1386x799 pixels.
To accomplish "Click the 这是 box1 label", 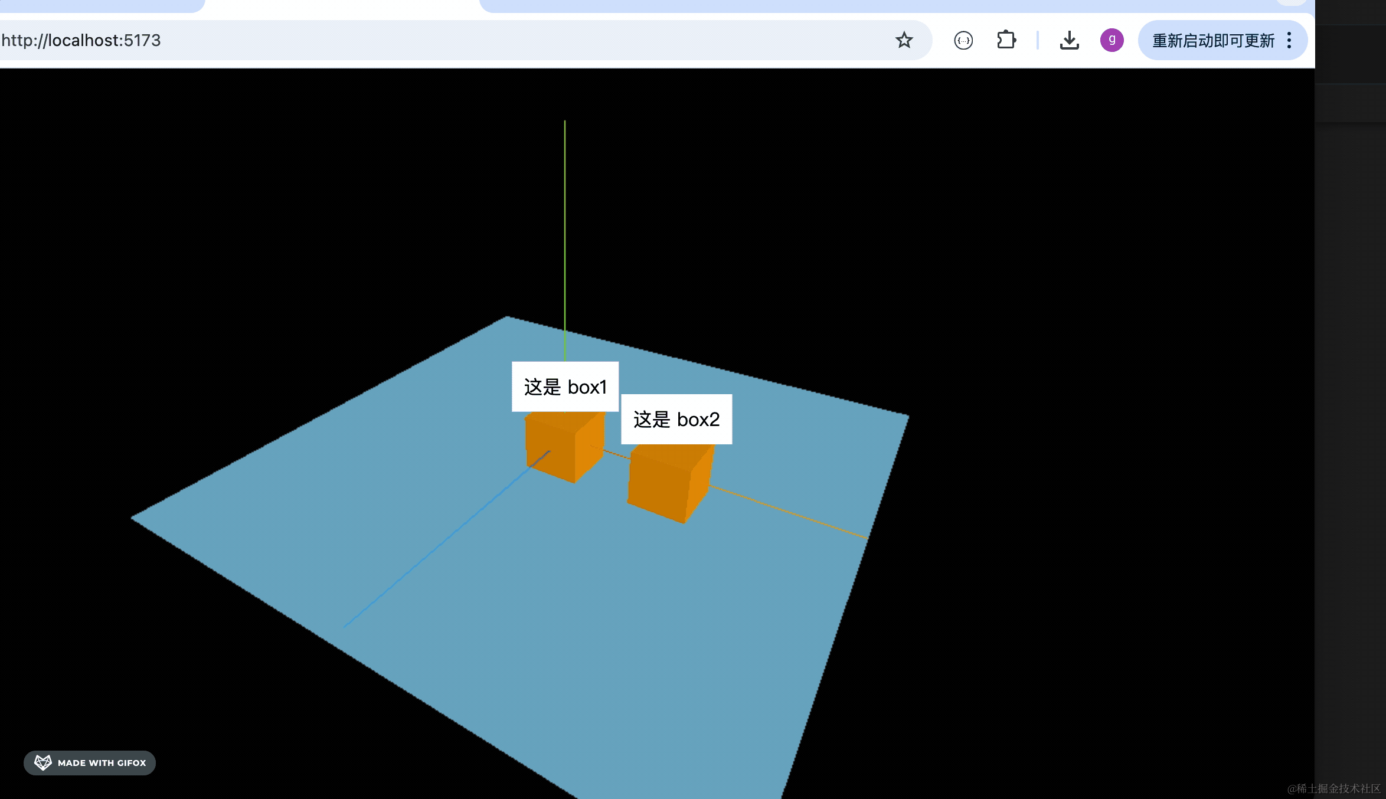I will [x=565, y=387].
